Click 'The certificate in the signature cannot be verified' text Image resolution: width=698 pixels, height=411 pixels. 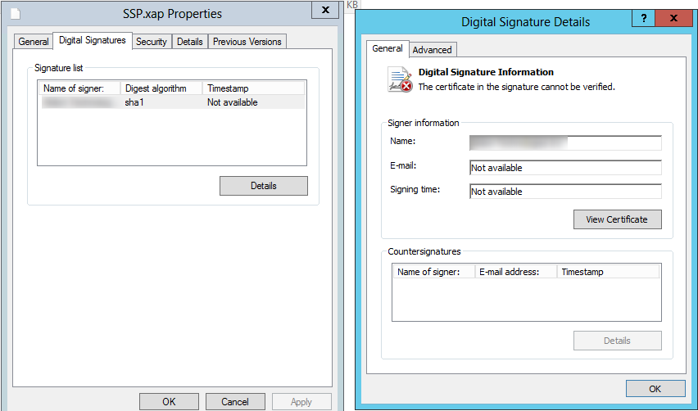click(516, 87)
